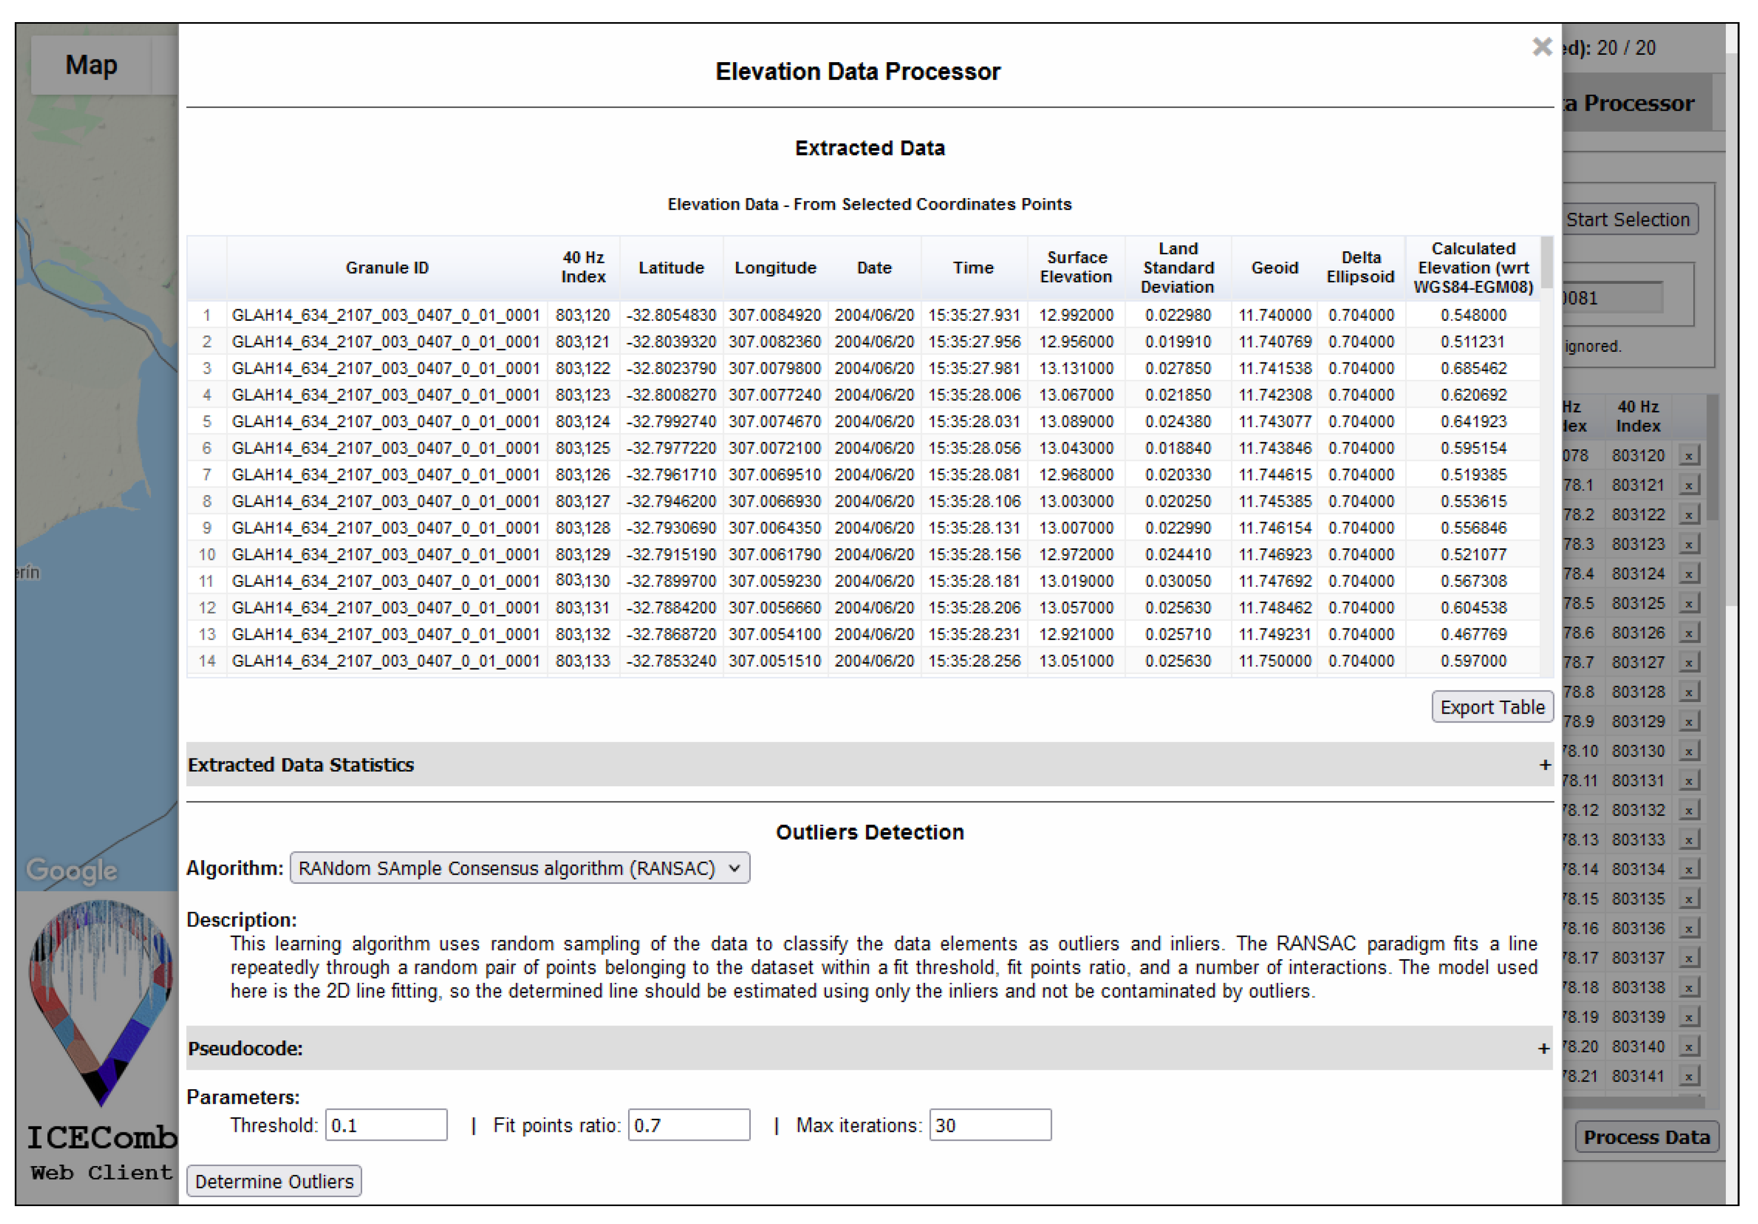Select standard deviation cell 0.024380
Screen dimensions: 1758x1224
pyautogui.click(x=1178, y=422)
